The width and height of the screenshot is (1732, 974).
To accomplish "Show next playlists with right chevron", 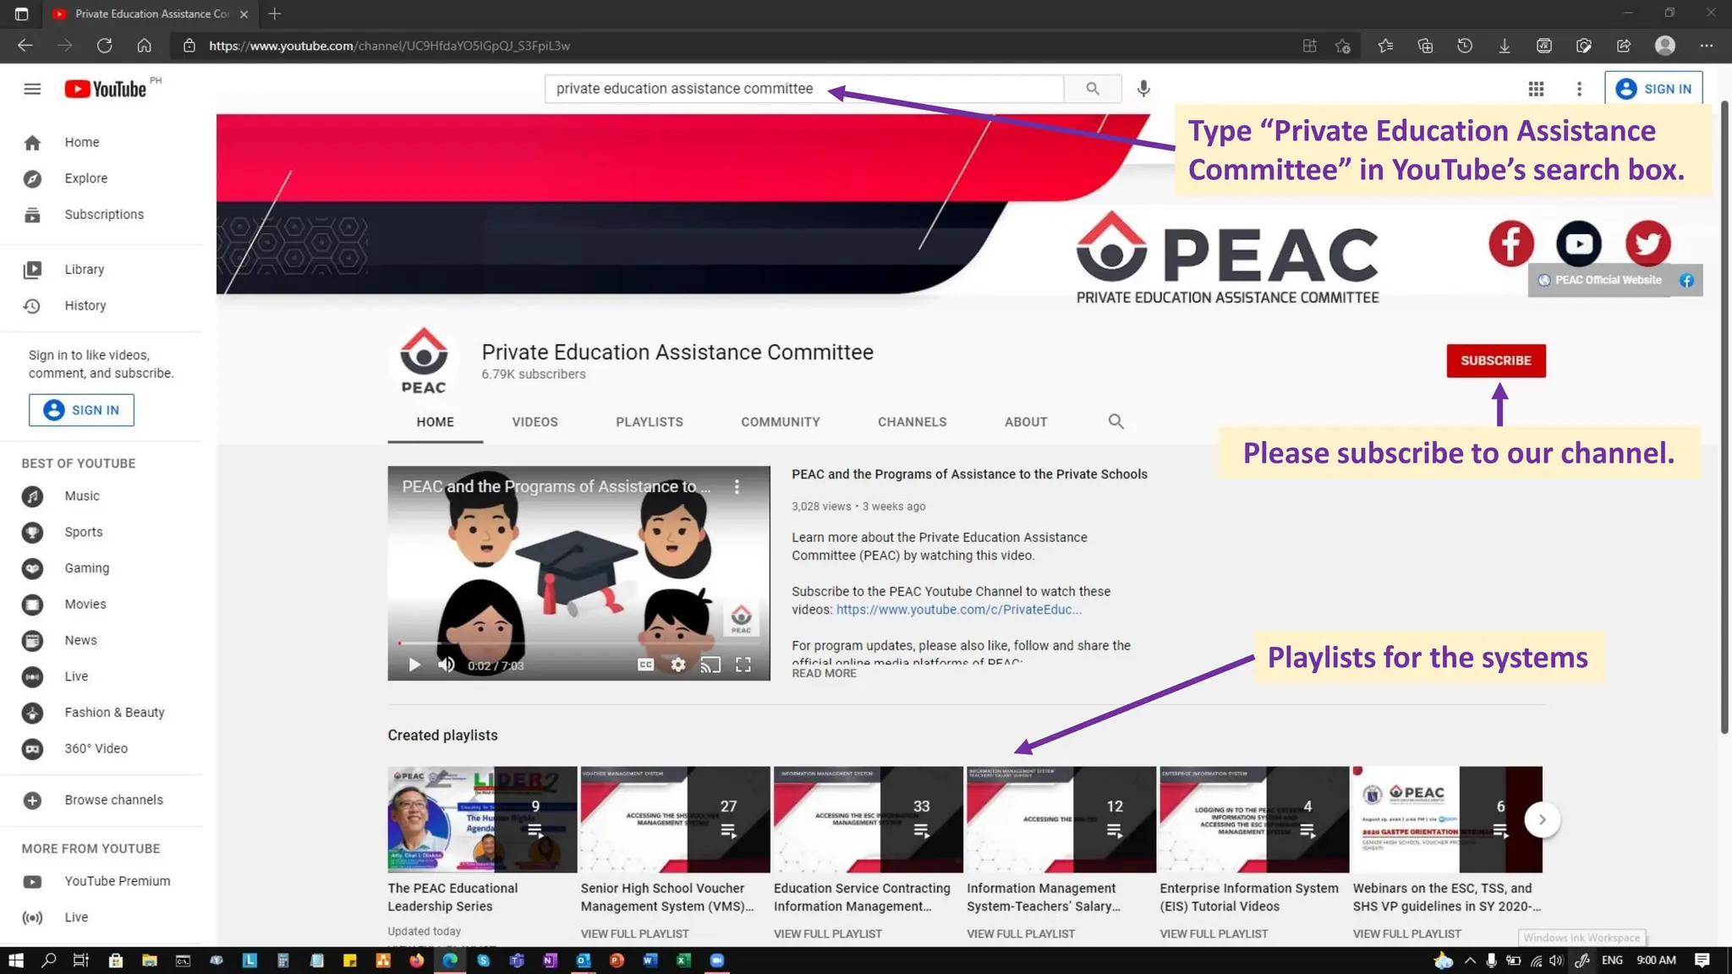I will coord(1542,819).
